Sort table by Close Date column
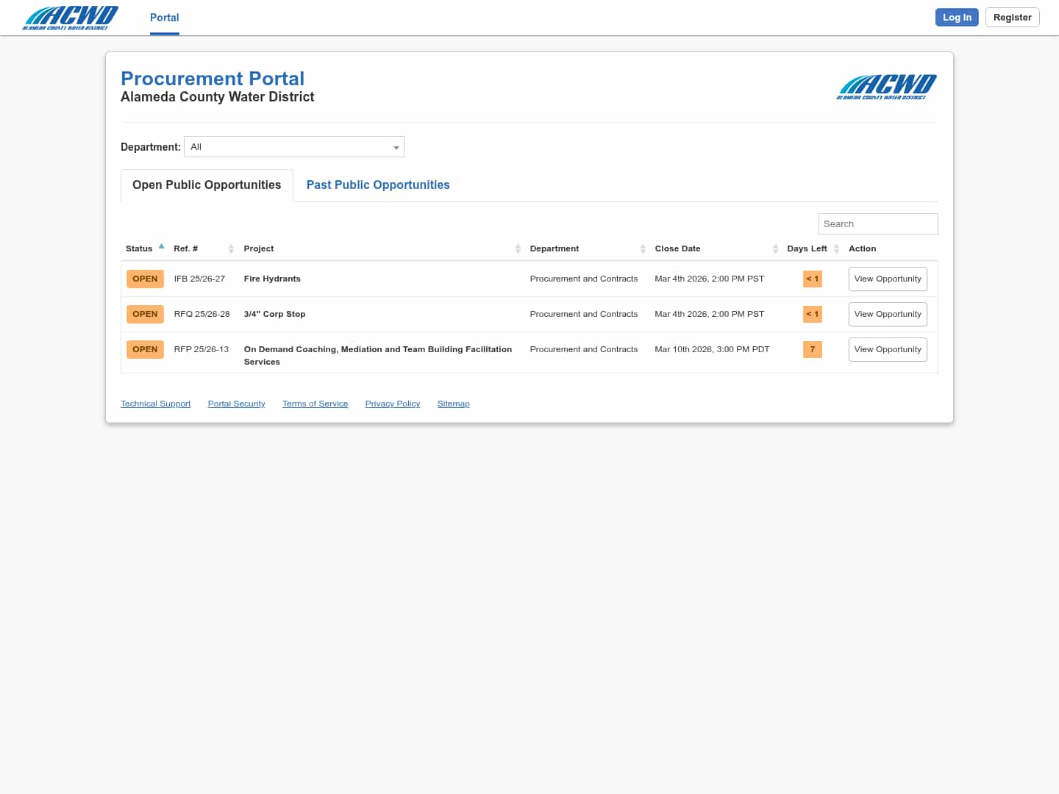This screenshot has width=1059, height=794. coord(716,248)
